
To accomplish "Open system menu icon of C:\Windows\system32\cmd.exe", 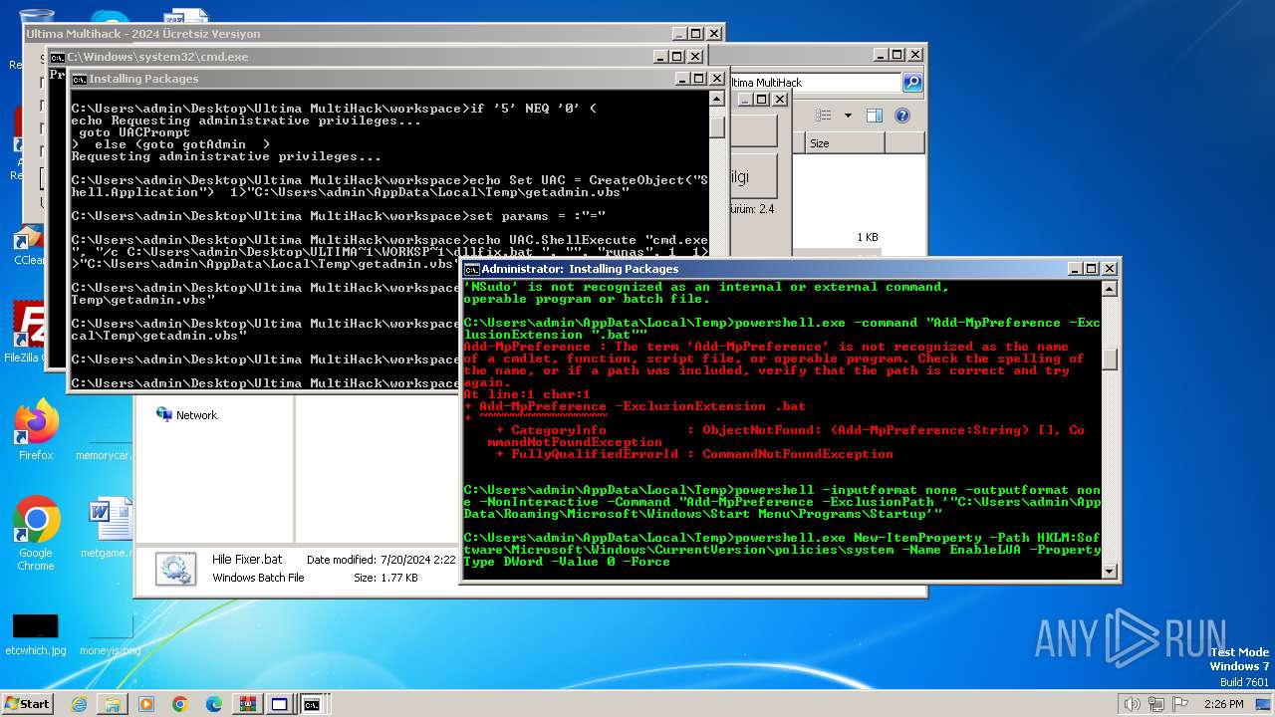I will click(x=58, y=58).
